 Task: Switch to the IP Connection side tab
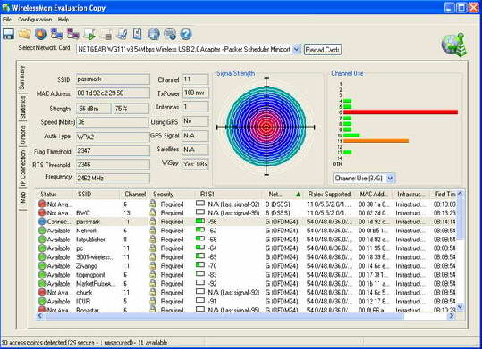[22, 168]
